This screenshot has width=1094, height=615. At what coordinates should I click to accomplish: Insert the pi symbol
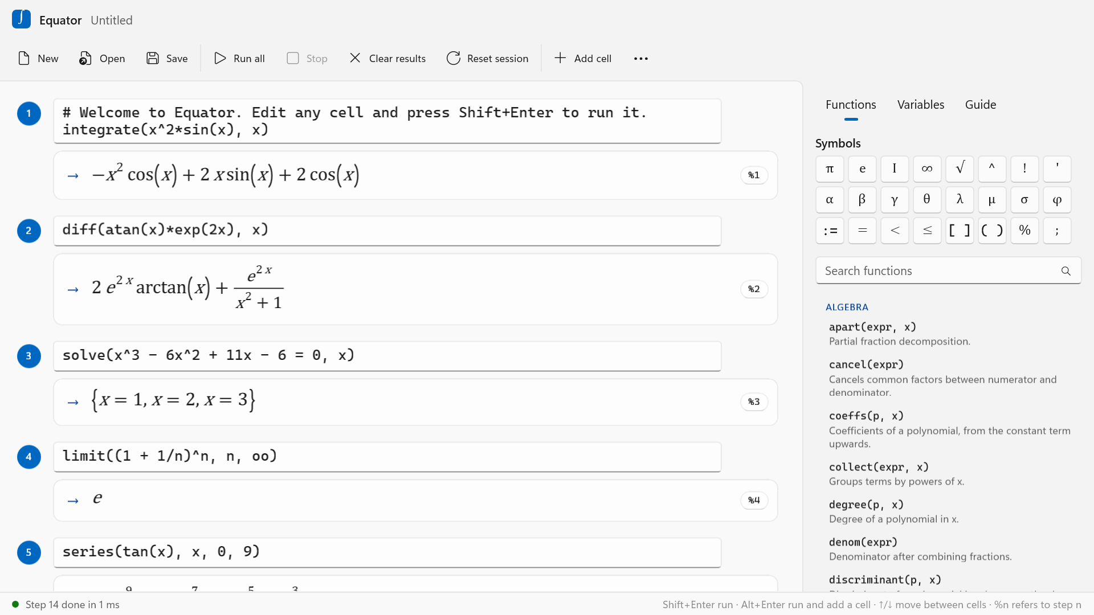[830, 169]
